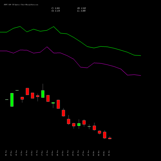Image resolution: width=161 pixels, height=161 pixels.
Task: Click the 28 Nov date label
Action: pyautogui.click(x=88, y=153)
